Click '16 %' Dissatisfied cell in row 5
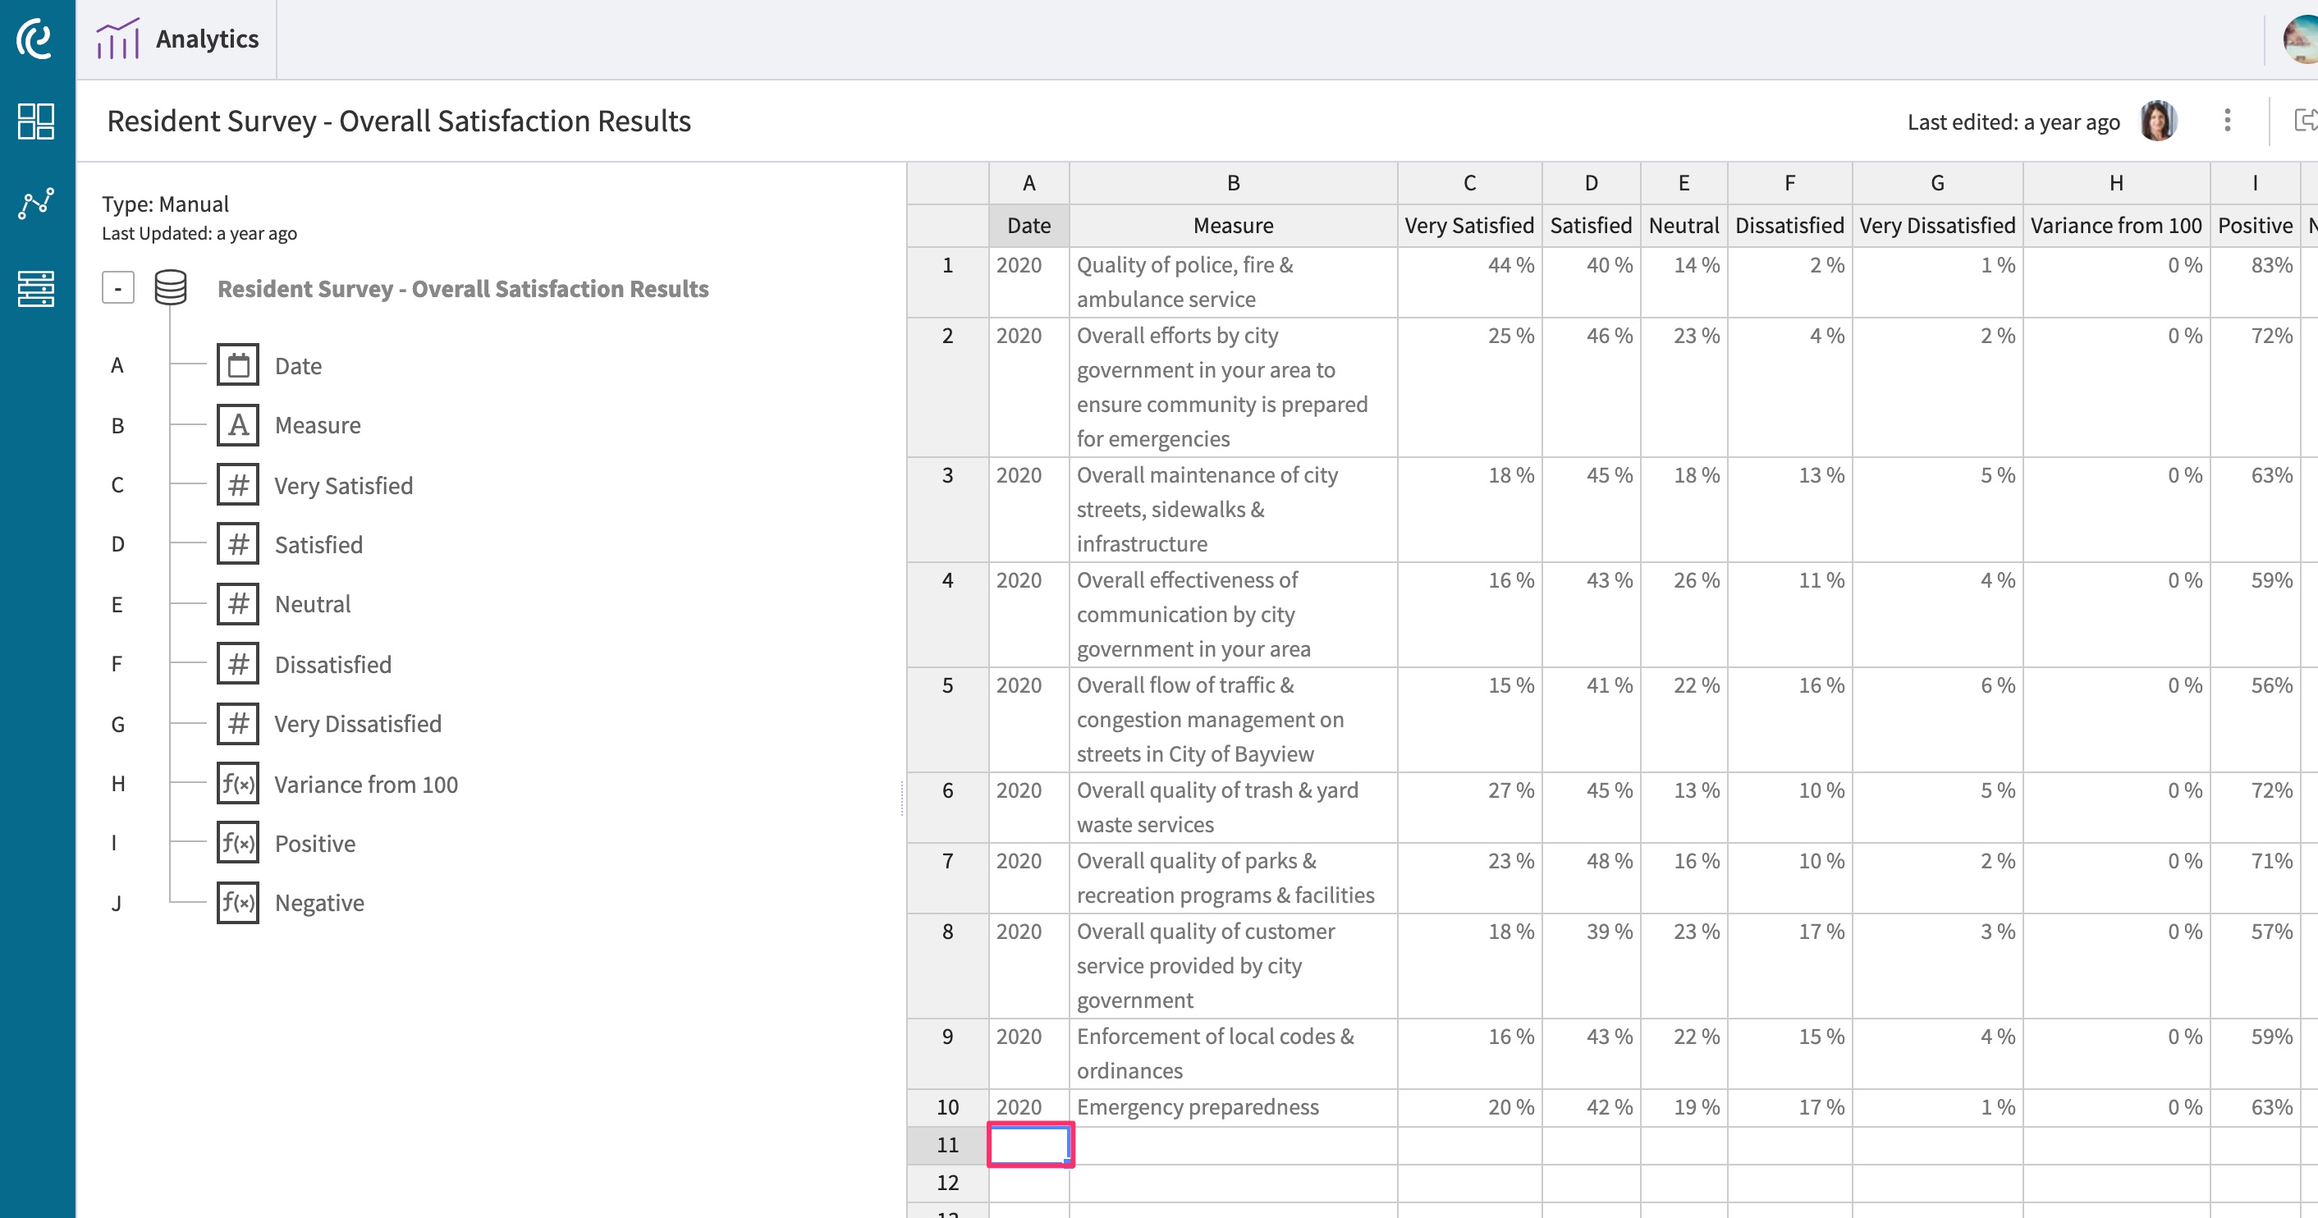Viewport: 2318px width, 1218px height. point(1789,720)
